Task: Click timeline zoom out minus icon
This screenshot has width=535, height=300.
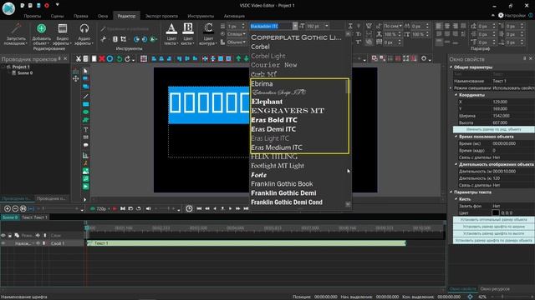Action: pyautogui.click(x=15, y=208)
